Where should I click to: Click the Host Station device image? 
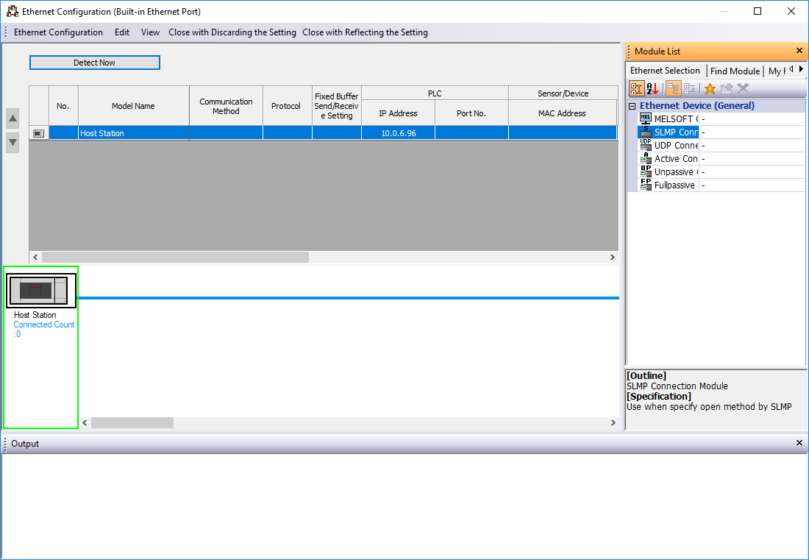click(41, 291)
